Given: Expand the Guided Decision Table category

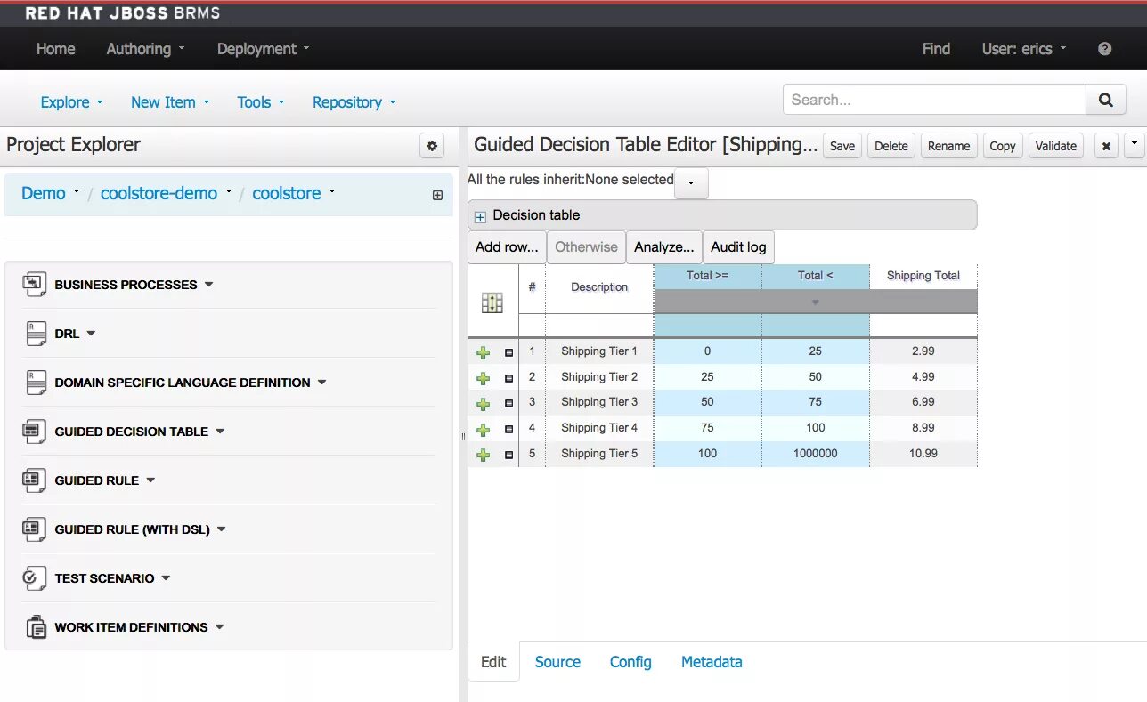Looking at the screenshot, I should 220,432.
